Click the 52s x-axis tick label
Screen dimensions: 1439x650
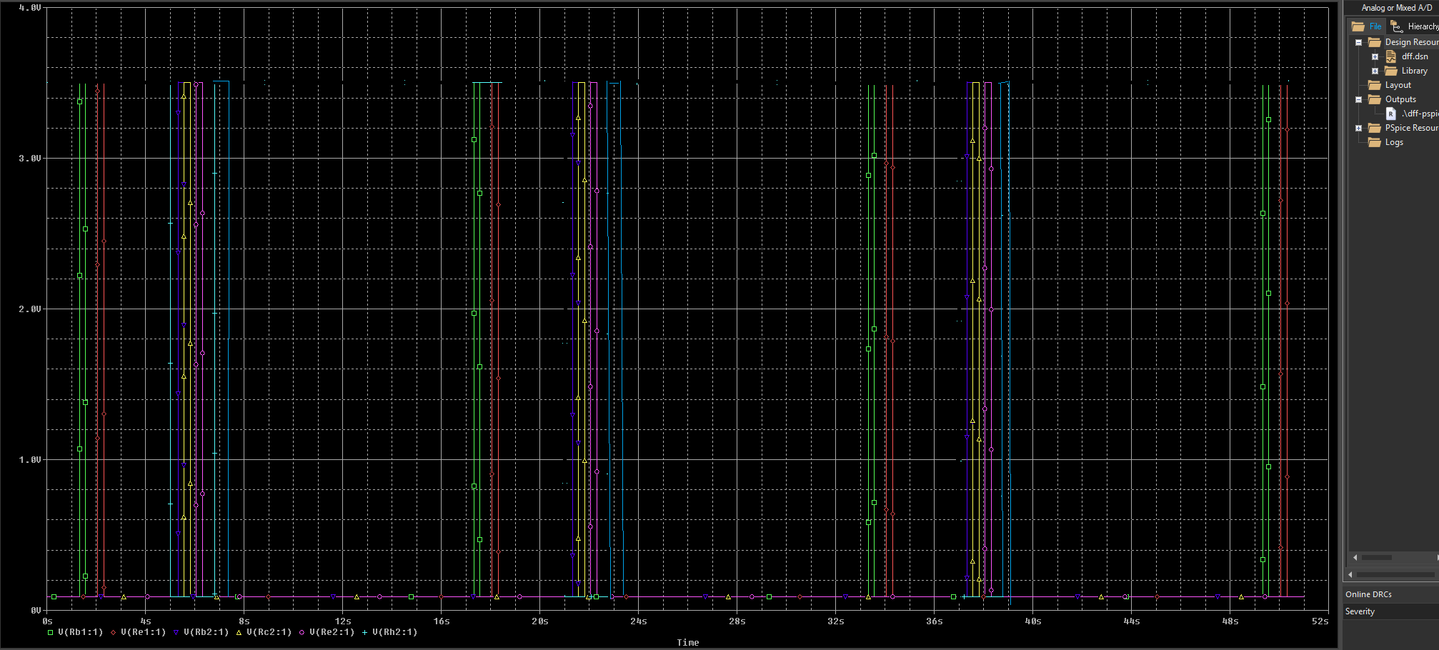point(1320,621)
